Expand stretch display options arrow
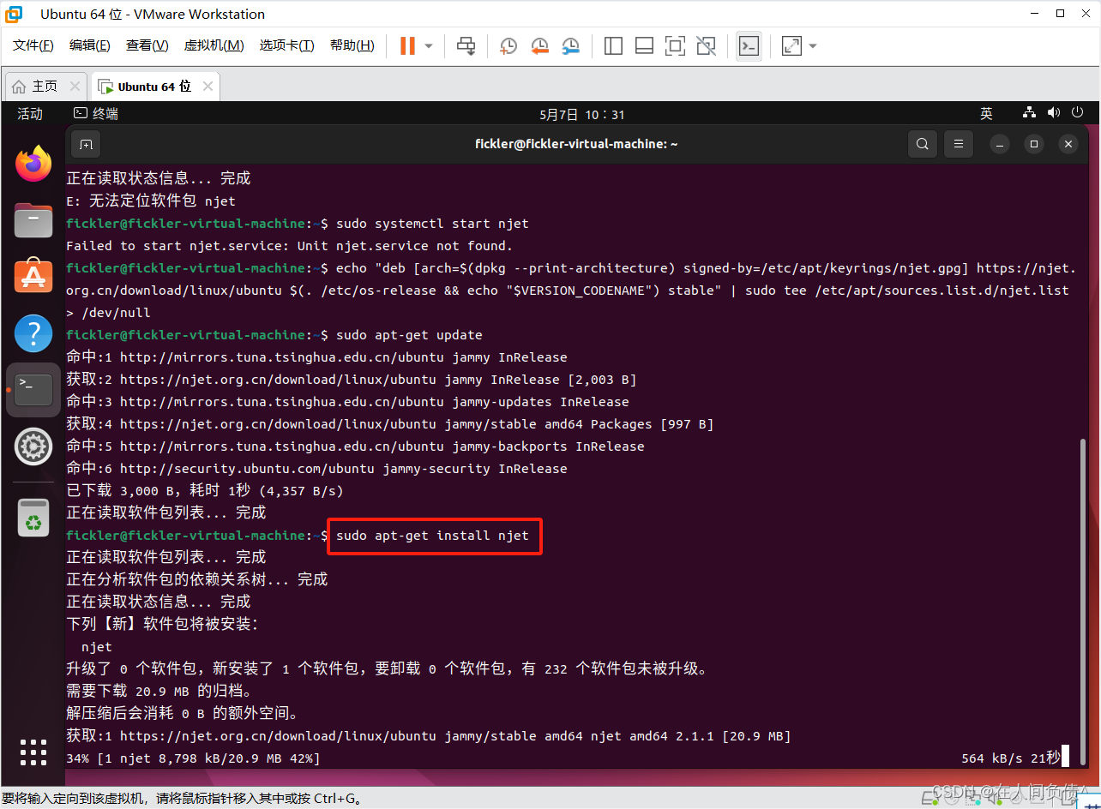 pyautogui.click(x=813, y=45)
